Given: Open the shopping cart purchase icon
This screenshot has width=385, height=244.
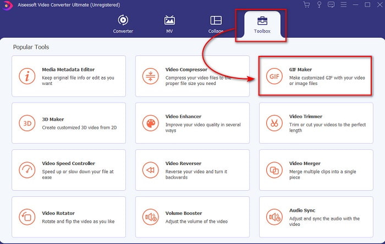Looking at the screenshot, I should pos(306,4).
